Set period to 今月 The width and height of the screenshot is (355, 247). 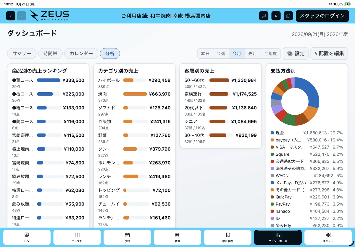coord(237,53)
